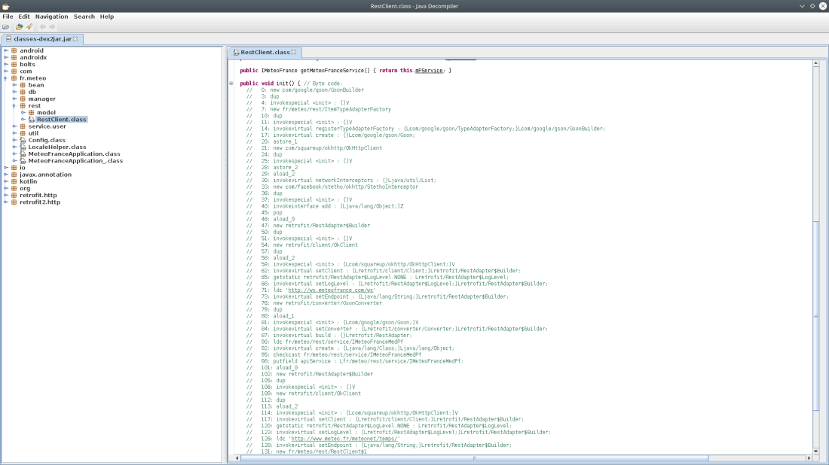Click the Open File toolbar icon
The width and height of the screenshot is (829, 465).
click(x=6, y=26)
